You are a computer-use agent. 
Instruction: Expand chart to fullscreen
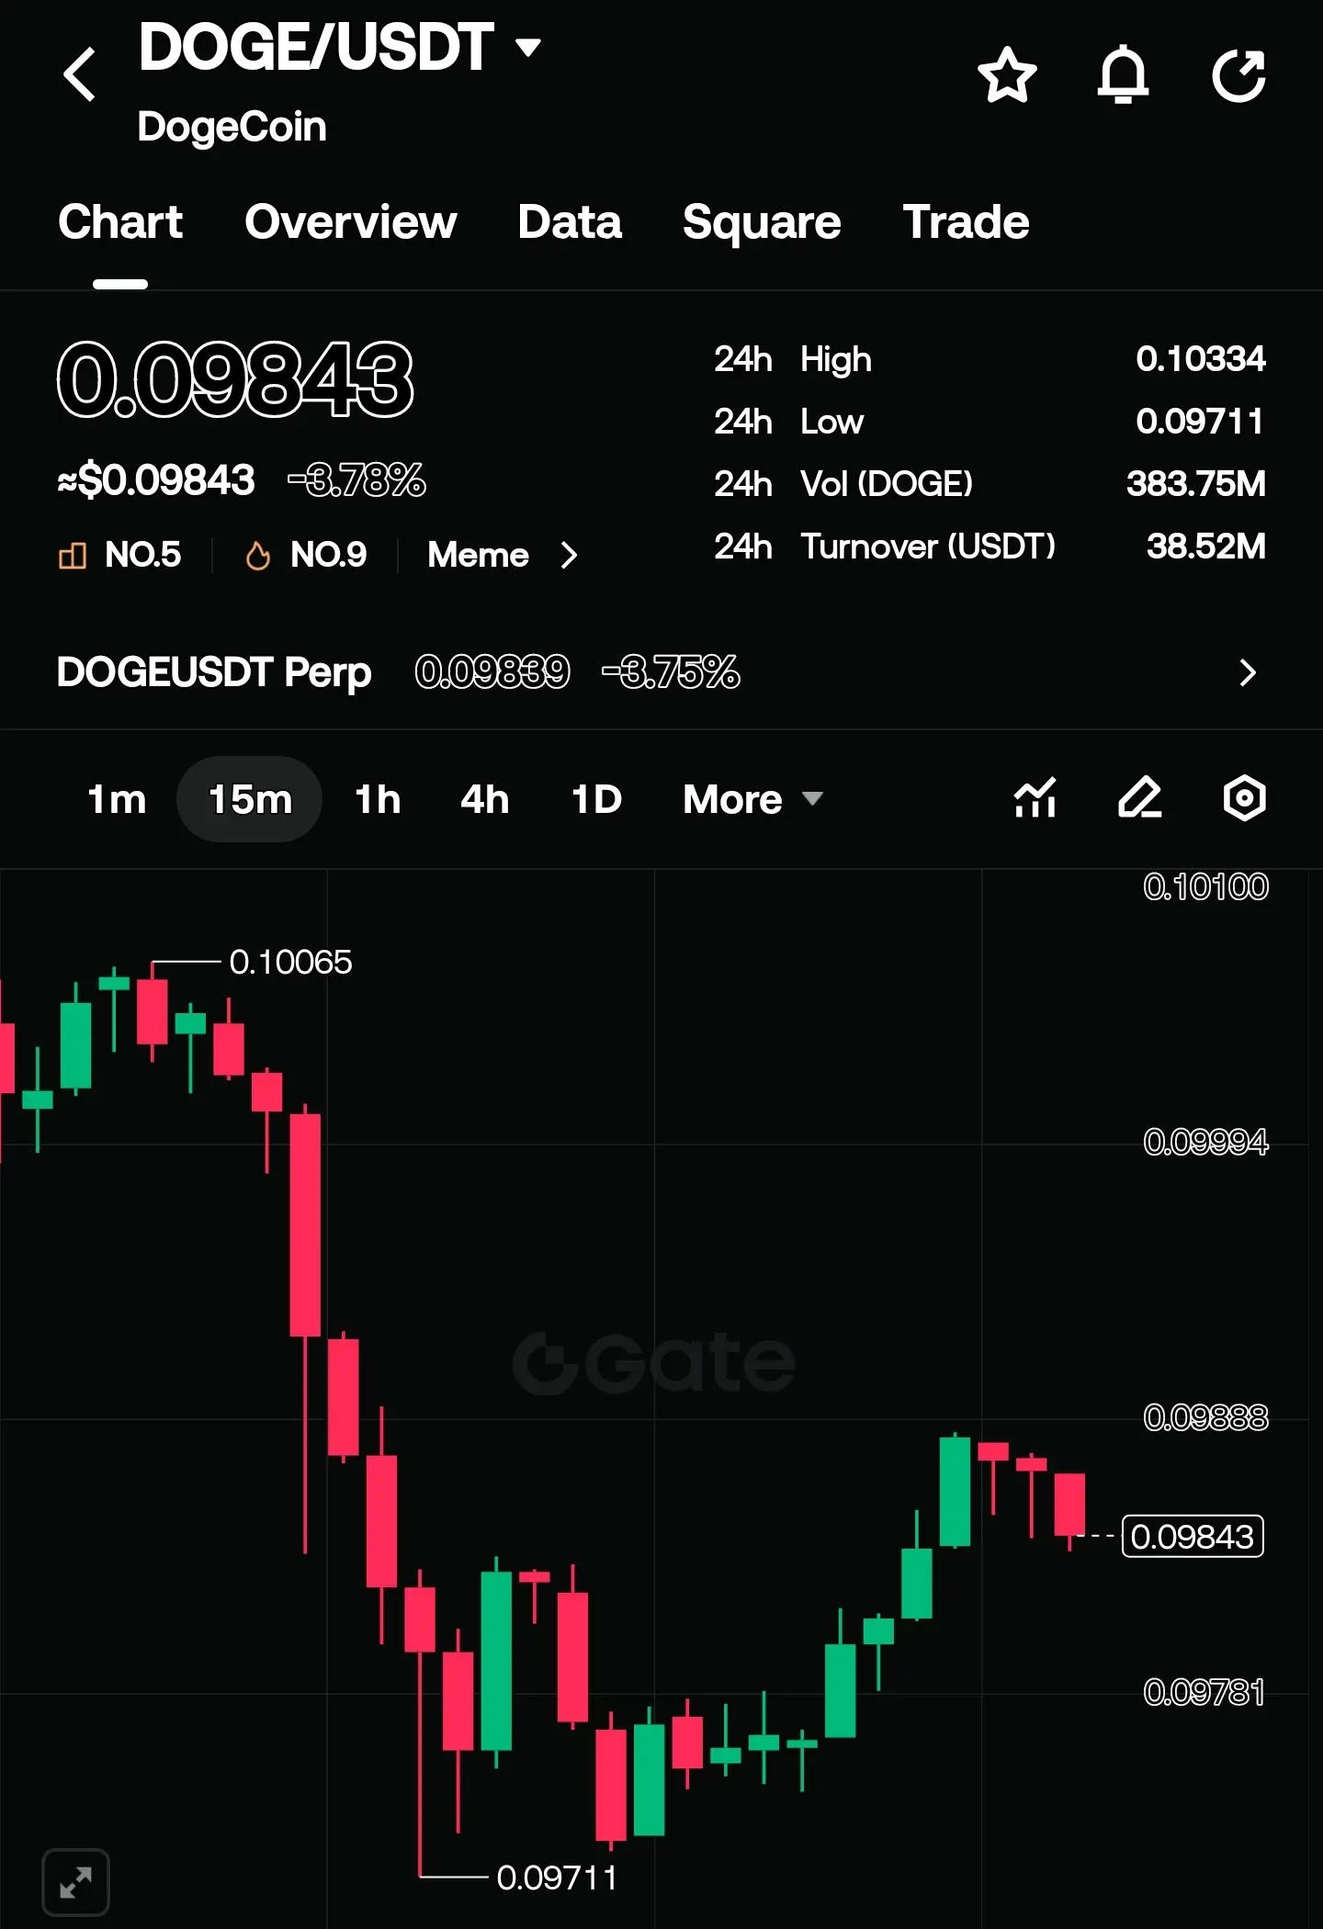point(75,1883)
